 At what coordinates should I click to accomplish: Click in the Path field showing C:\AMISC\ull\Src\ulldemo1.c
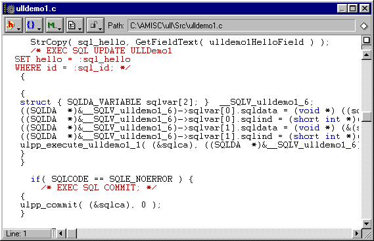pos(241,25)
